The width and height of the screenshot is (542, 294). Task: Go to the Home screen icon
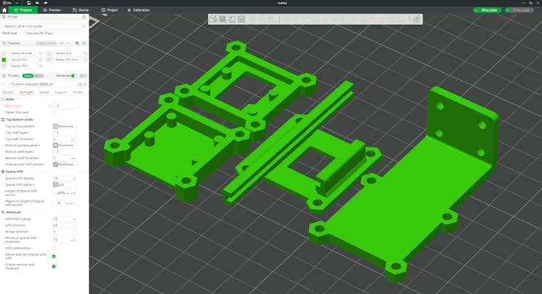pos(4,10)
